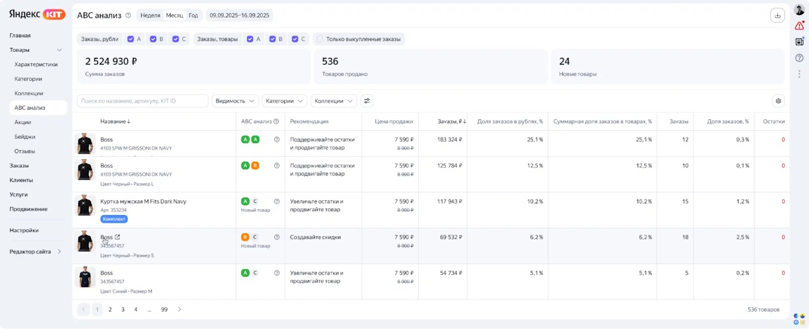This screenshot has height=329, width=809.
Task: Open table column settings gear
Action: tap(779, 100)
